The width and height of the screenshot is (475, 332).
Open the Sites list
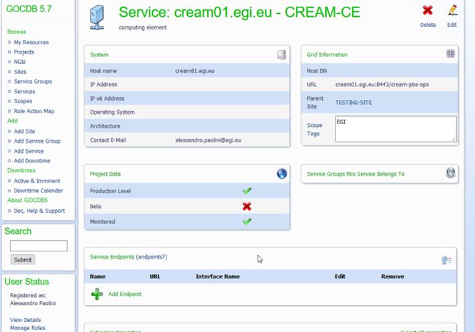tap(20, 72)
